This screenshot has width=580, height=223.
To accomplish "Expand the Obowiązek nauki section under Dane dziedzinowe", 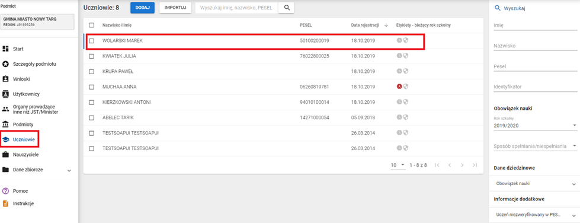I will pyautogui.click(x=535, y=183).
